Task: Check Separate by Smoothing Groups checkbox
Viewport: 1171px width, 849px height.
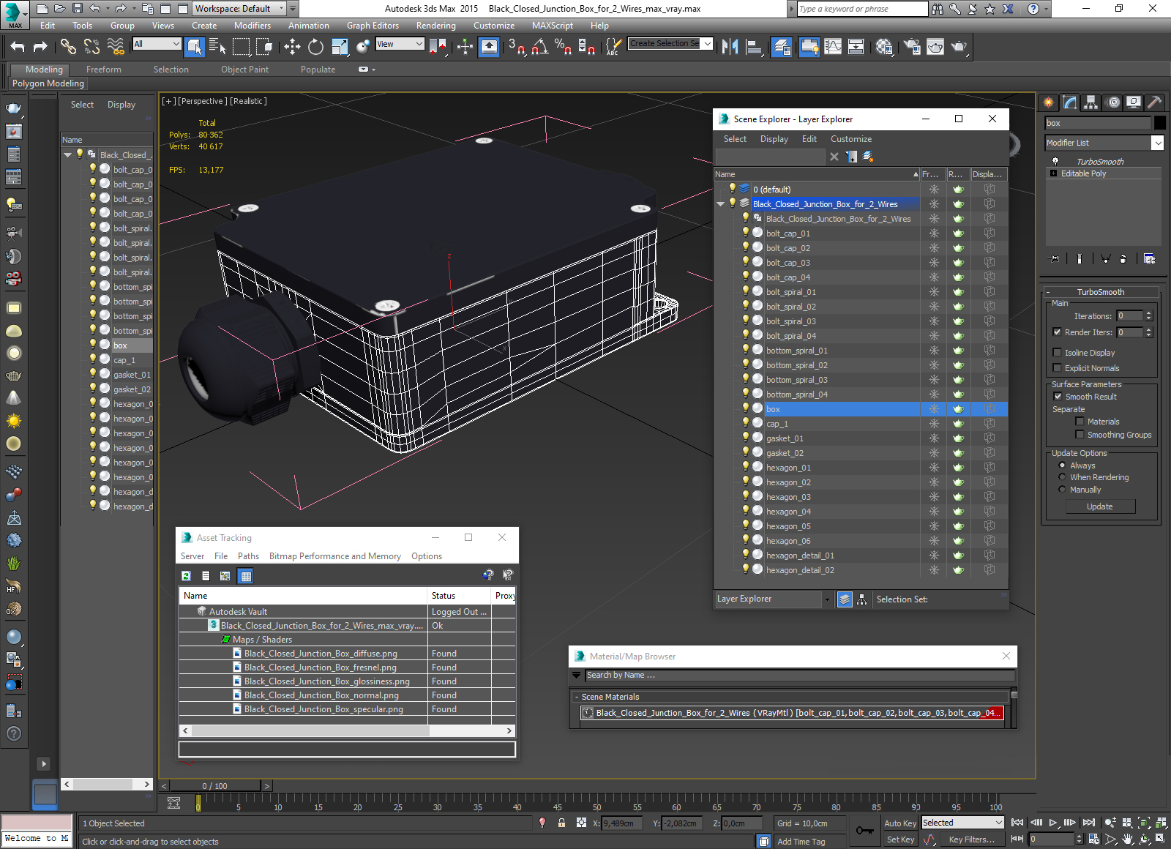Action: point(1080,435)
